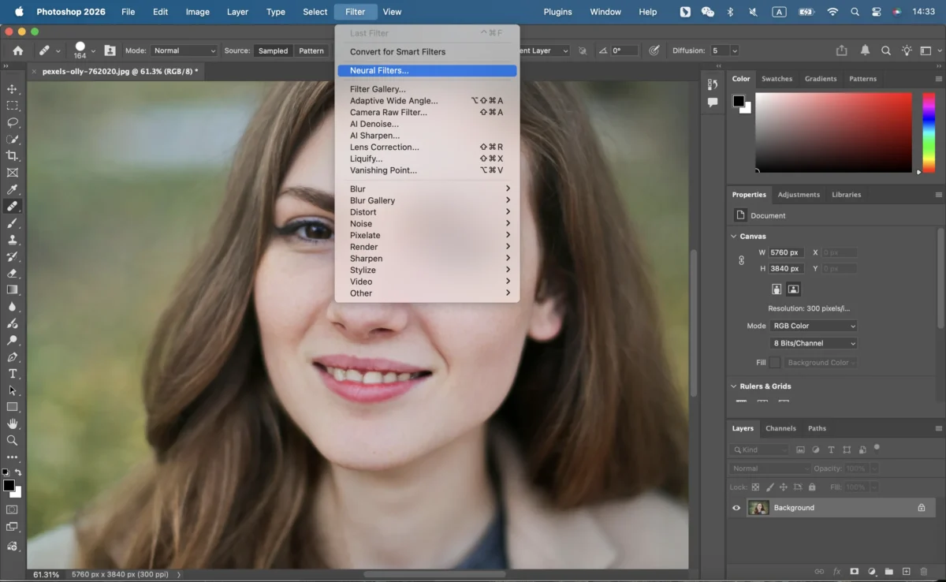Click the Pattern source button
Screen dimensions: 946x582
point(311,50)
